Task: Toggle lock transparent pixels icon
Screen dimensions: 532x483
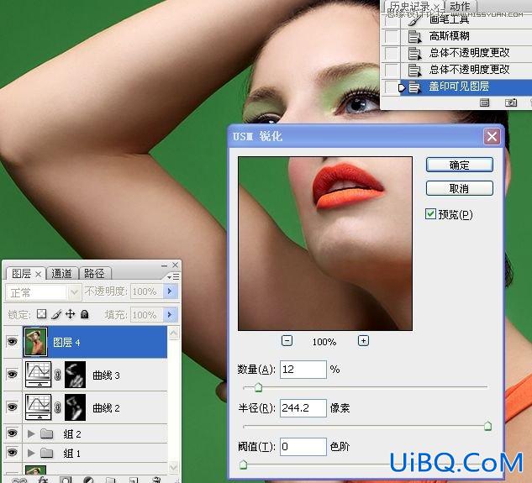Action: [x=42, y=314]
